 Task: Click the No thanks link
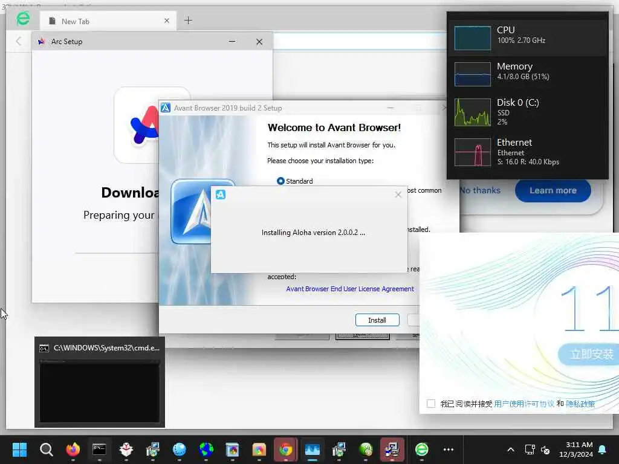click(480, 190)
